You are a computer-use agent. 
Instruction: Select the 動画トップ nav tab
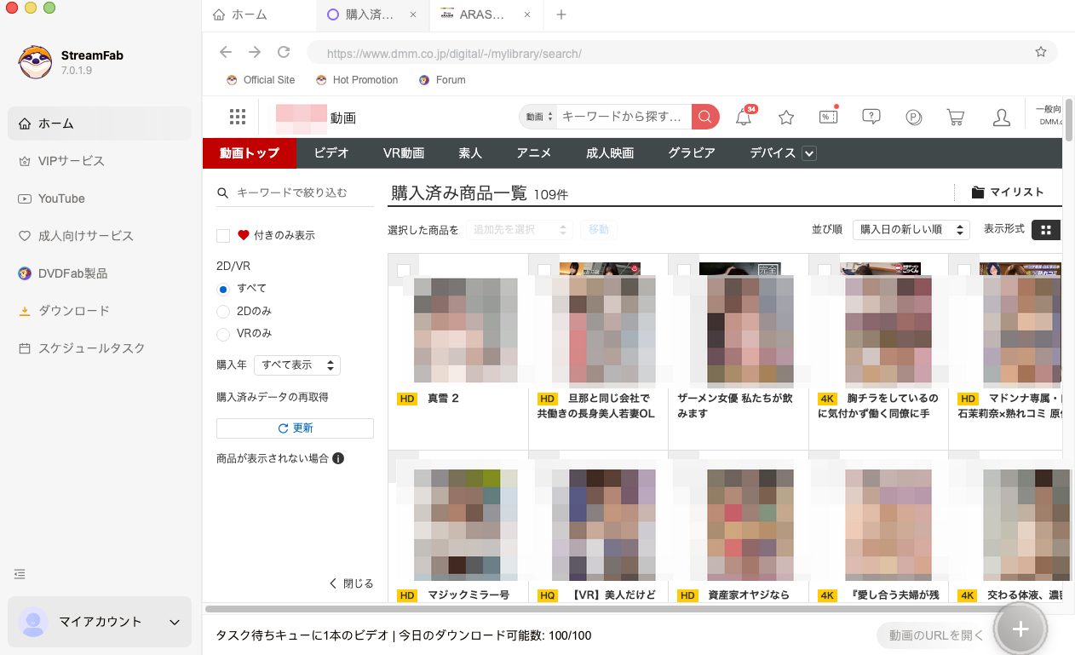pyautogui.click(x=249, y=153)
